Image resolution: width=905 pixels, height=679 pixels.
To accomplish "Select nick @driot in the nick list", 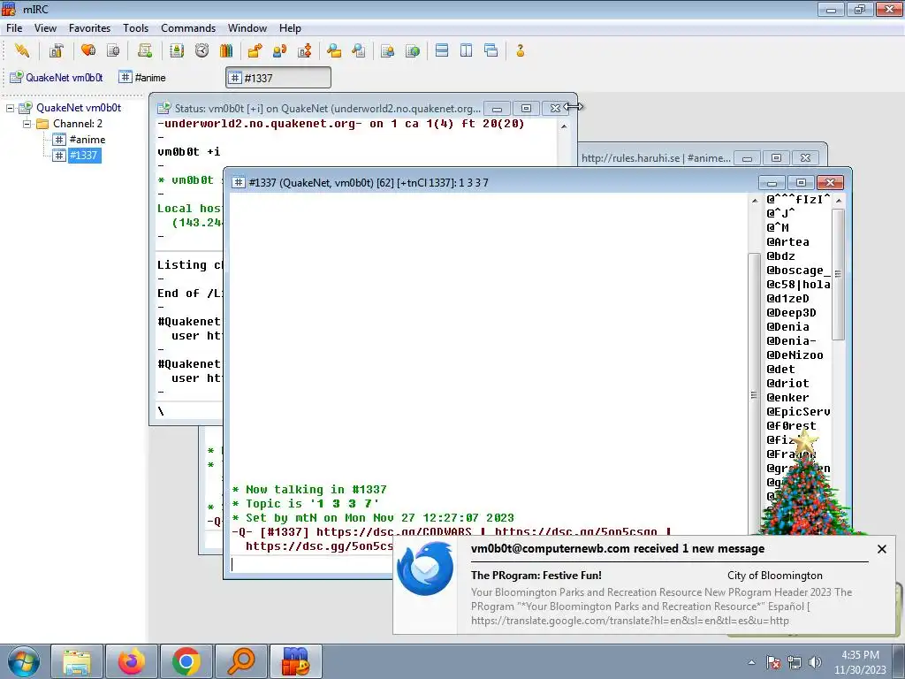I will tap(787, 384).
